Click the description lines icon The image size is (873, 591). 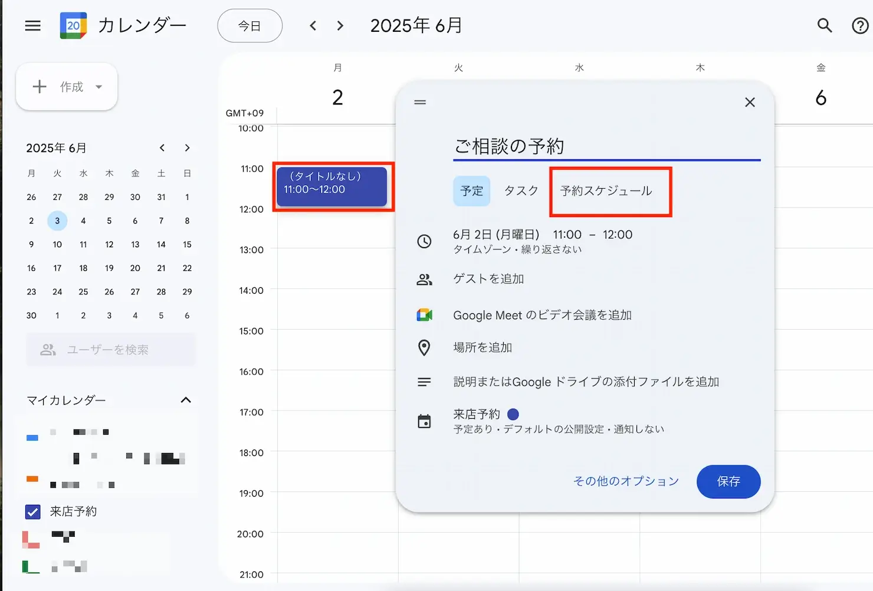point(424,382)
